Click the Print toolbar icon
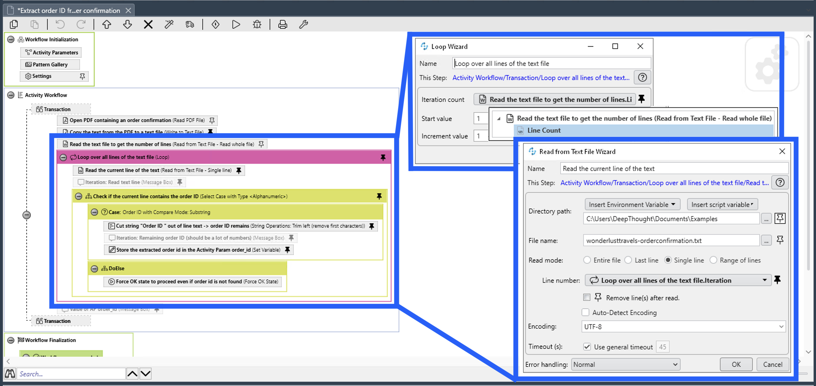Image resolution: width=816 pixels, height=386 pixels. coord(282,24)
